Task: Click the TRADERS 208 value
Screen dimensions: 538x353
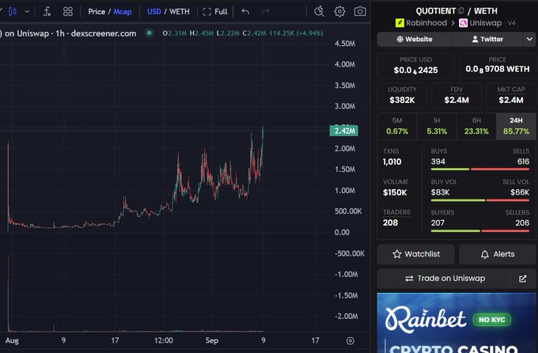Action: [x=390, y=222]
